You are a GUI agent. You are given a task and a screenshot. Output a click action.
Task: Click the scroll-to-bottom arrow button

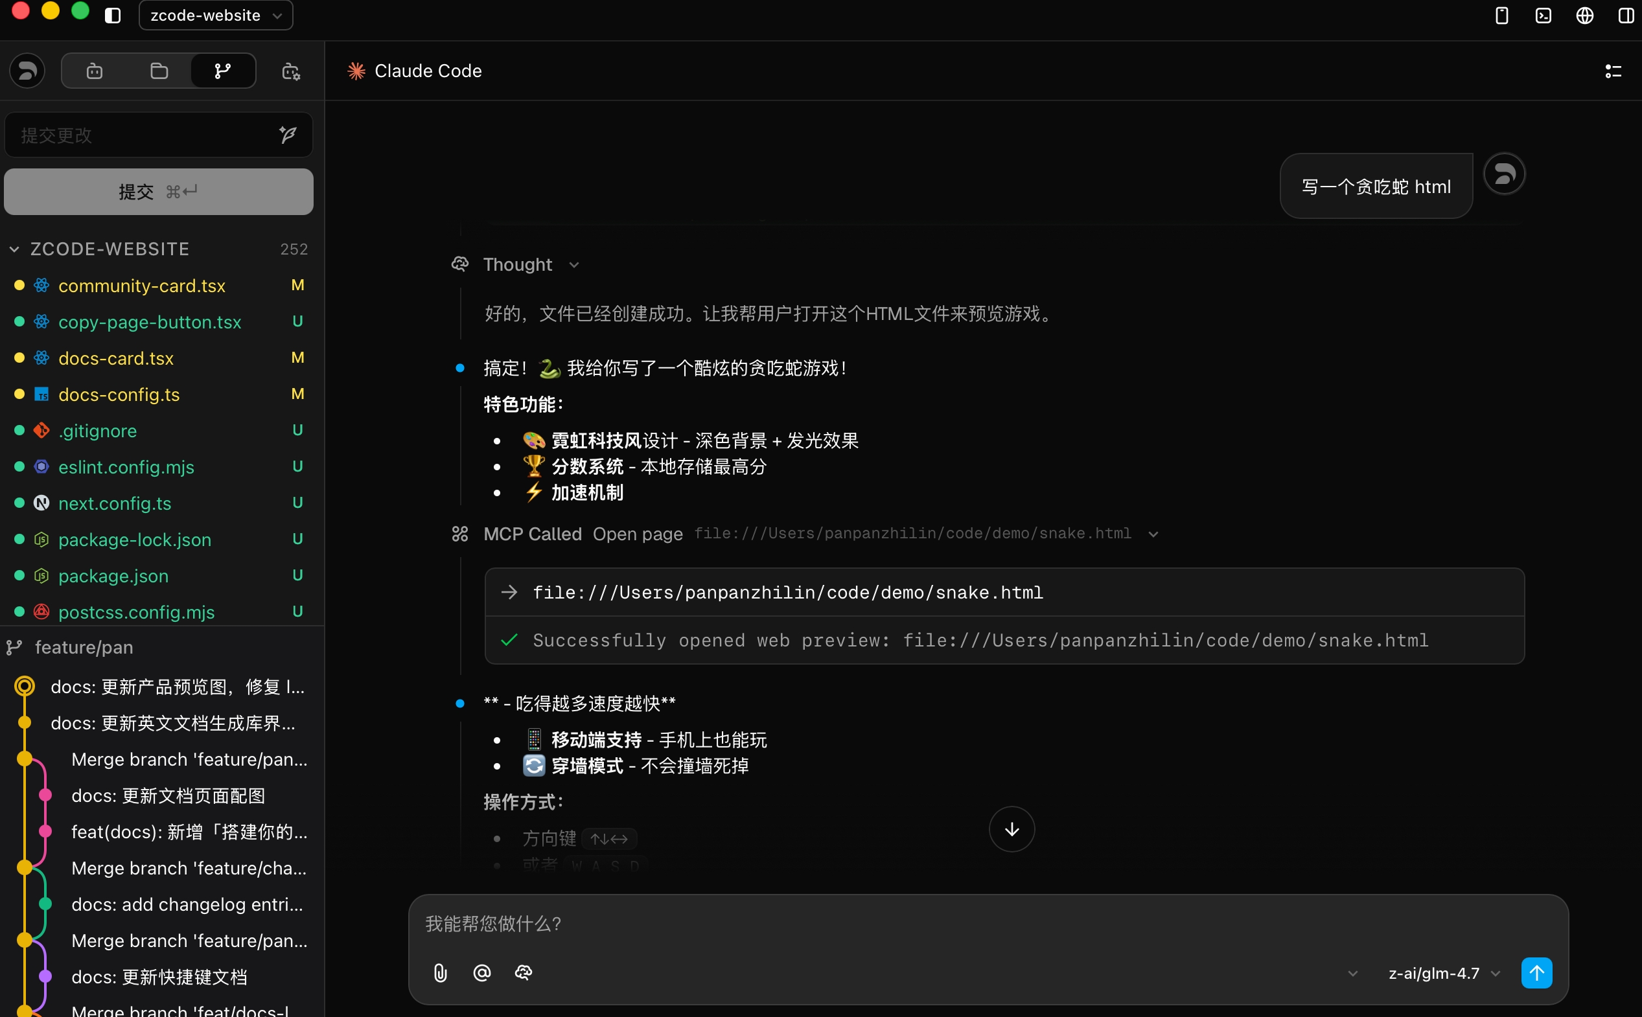[1011, 829]
